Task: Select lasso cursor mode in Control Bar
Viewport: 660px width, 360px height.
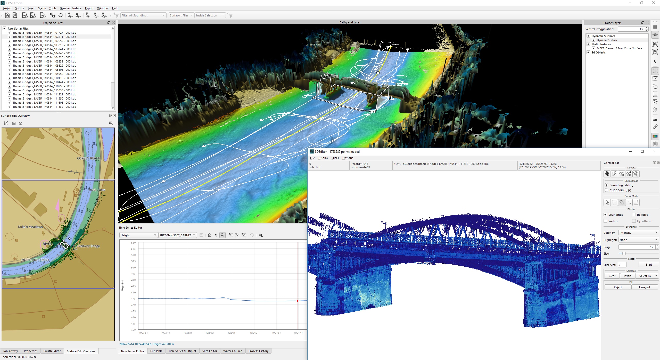Action: coord(622,203)
